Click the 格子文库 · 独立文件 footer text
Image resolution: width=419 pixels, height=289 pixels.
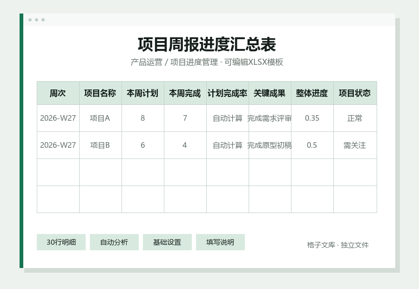338,245
